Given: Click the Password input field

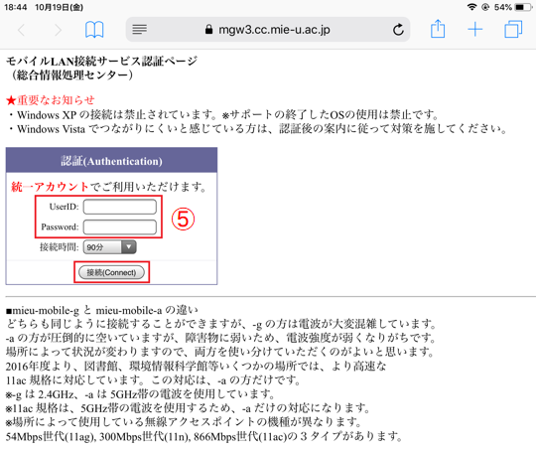Looking at the screenshot, I should point(120,226).
